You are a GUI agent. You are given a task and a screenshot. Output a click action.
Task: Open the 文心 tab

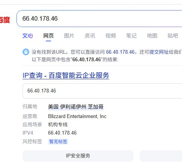28,36
